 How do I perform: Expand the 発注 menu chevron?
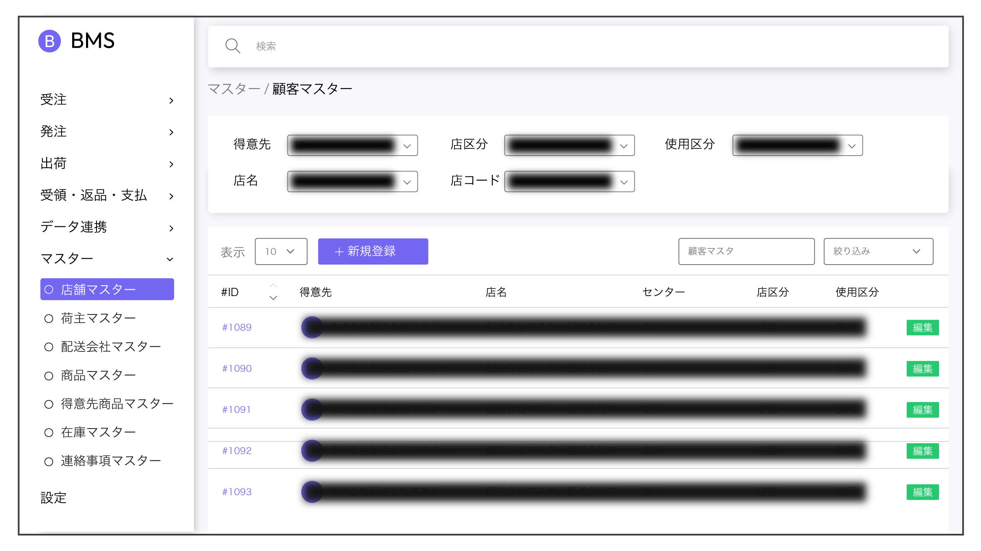pos(171,133)
